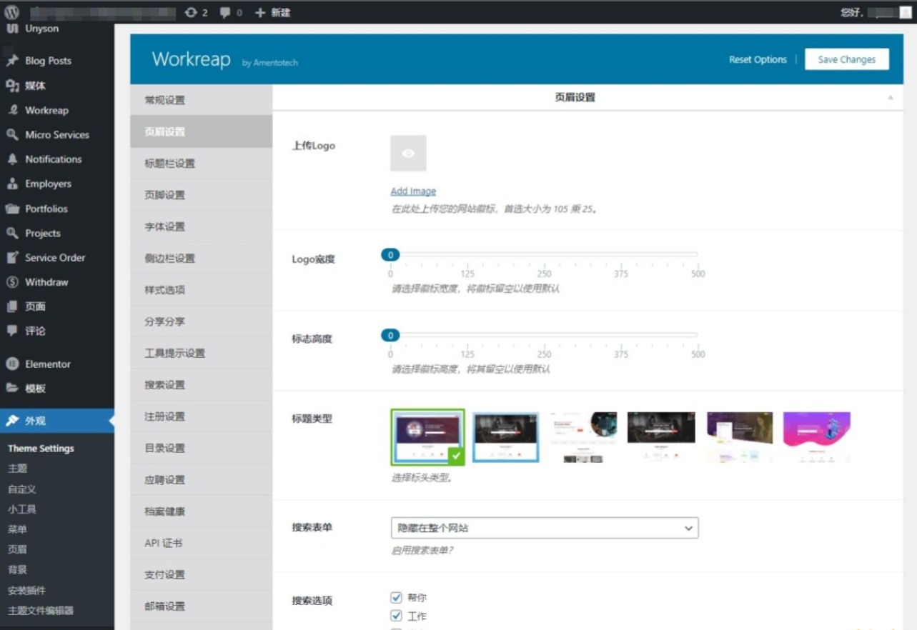Click the eye icon on logo placeholder
This screenshot has width=917, height=630.
408,154
